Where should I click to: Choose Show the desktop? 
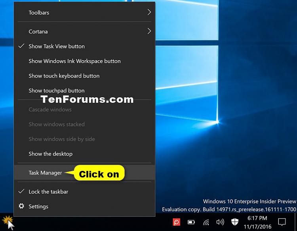coord(84,154)
